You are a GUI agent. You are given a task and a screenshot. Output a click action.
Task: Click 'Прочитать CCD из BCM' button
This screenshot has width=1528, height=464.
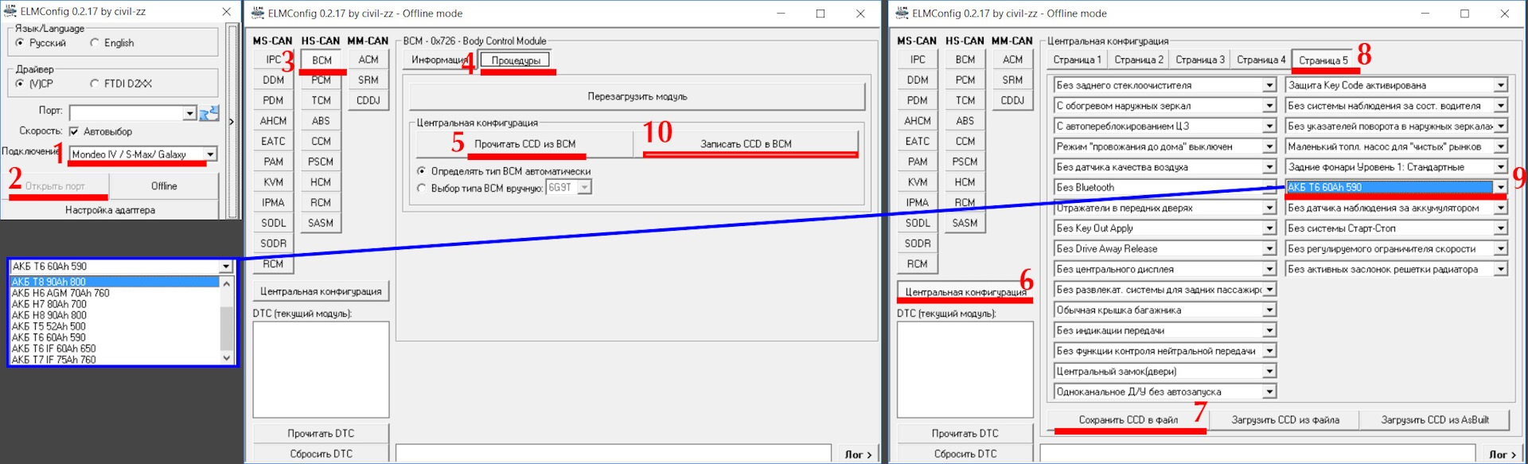524,144
